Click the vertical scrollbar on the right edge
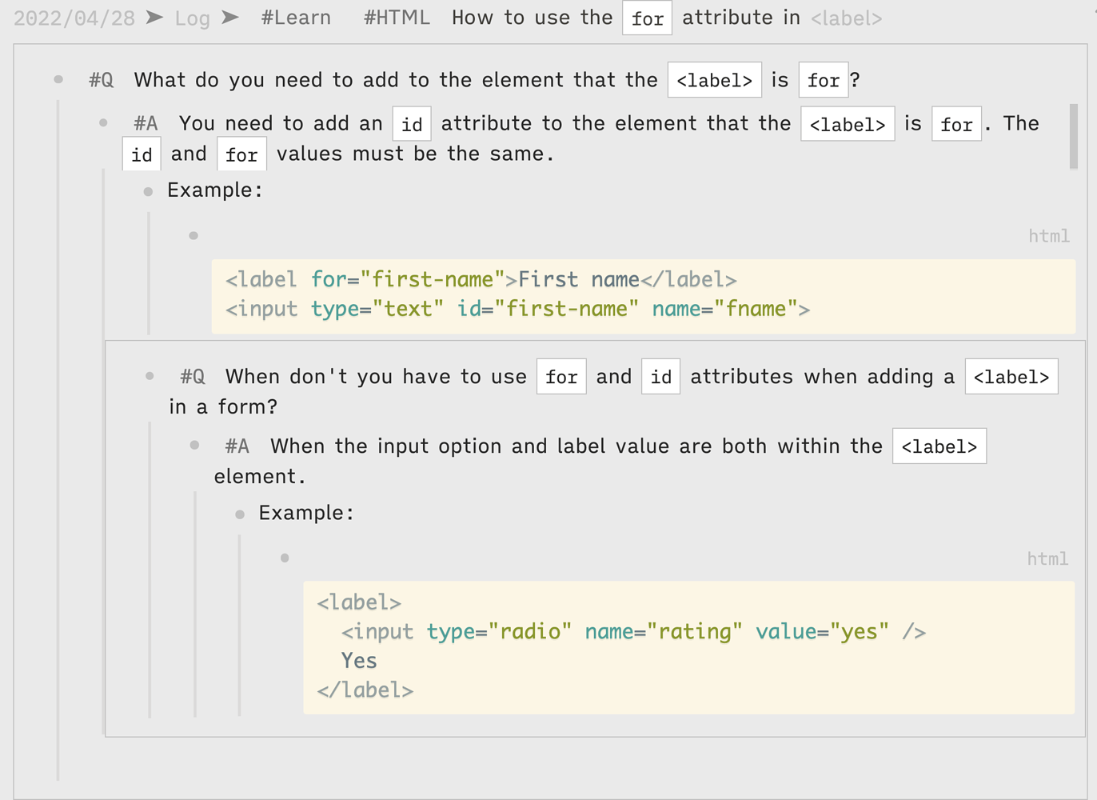This screenshot has height=800, width=1097. pyautogui.click(x=1073, y=136)
